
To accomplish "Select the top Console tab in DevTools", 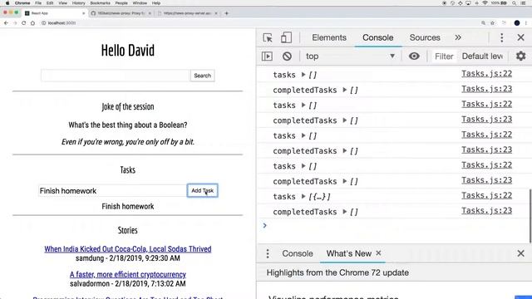I will pyautogui.click(x=378, y=37).
